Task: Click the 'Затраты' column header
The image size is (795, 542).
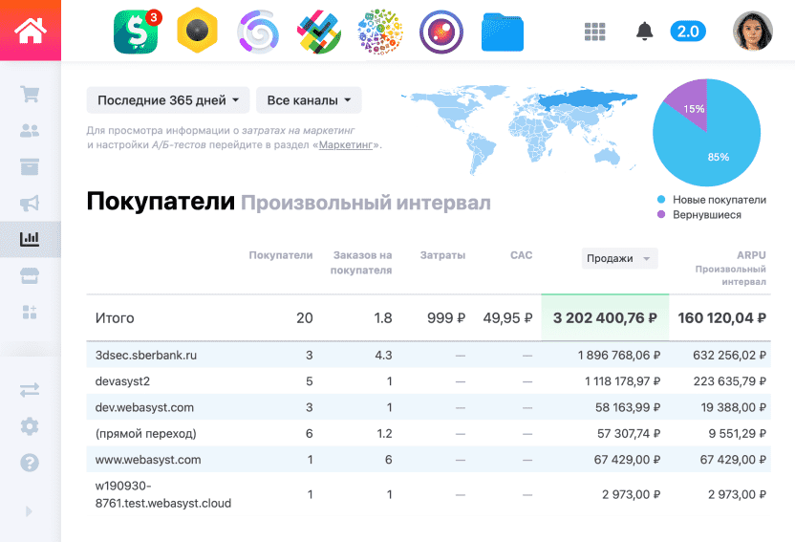Action: pos(442,255)
